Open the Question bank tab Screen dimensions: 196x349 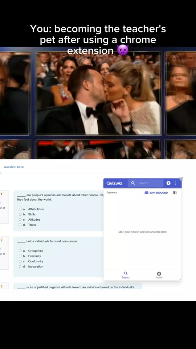tap(14, 167)
